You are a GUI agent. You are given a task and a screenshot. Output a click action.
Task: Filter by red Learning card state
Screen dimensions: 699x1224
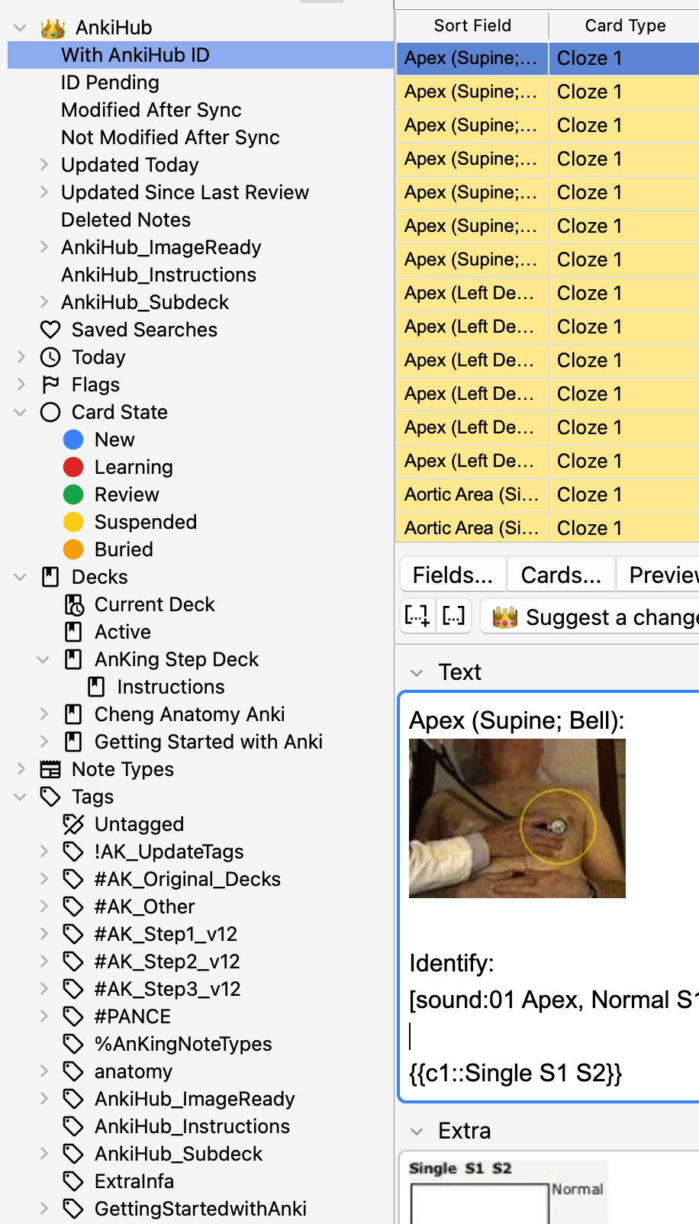(x=73, y=467)
